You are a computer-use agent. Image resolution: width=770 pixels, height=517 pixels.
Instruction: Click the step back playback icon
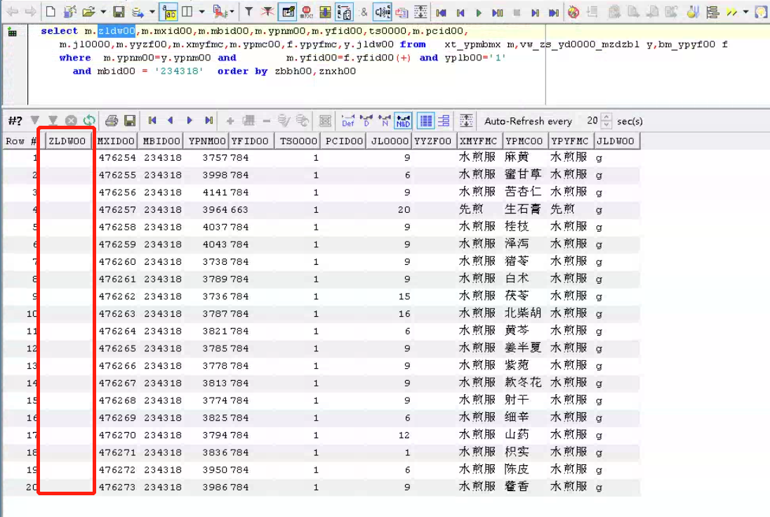(460, 12)
